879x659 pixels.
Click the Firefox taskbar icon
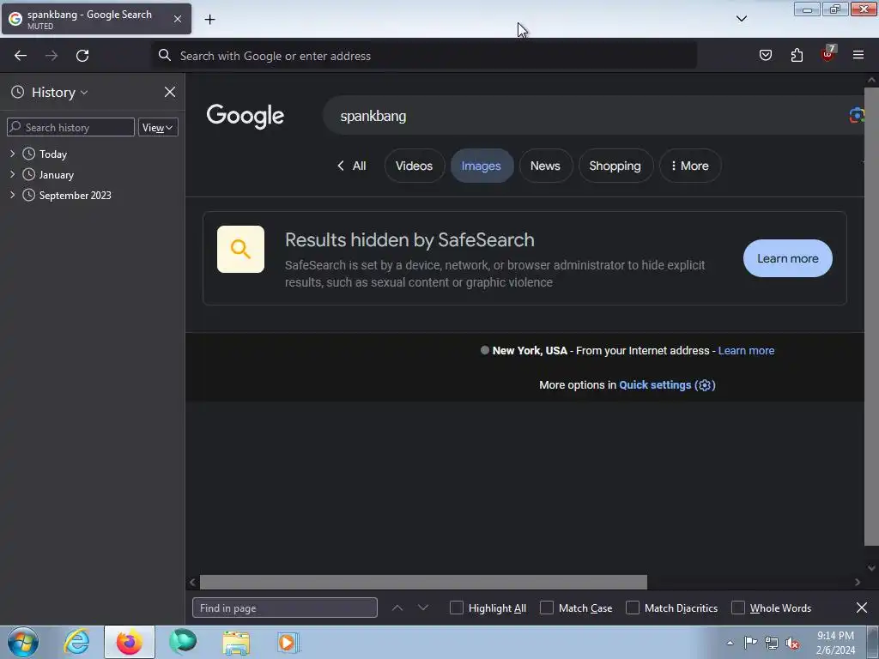(130, 642)
